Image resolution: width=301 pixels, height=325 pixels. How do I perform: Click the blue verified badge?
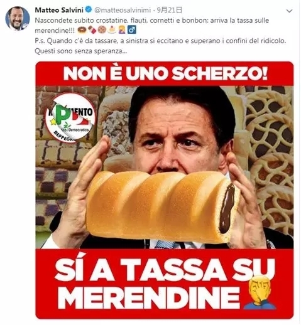click(x=89, y=9)
